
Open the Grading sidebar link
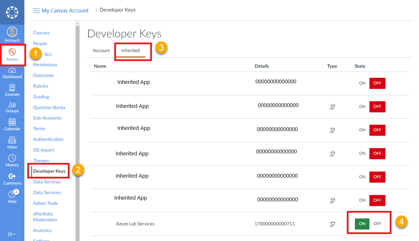pyautogui.click(x=41, y=97)
